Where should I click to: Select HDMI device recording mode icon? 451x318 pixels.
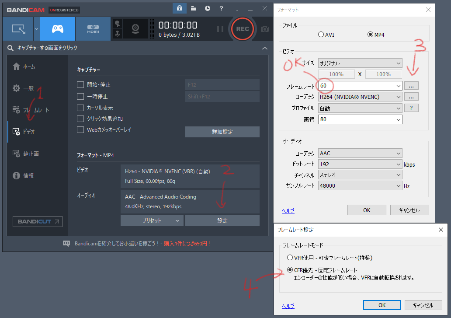[x=93, y=29]
